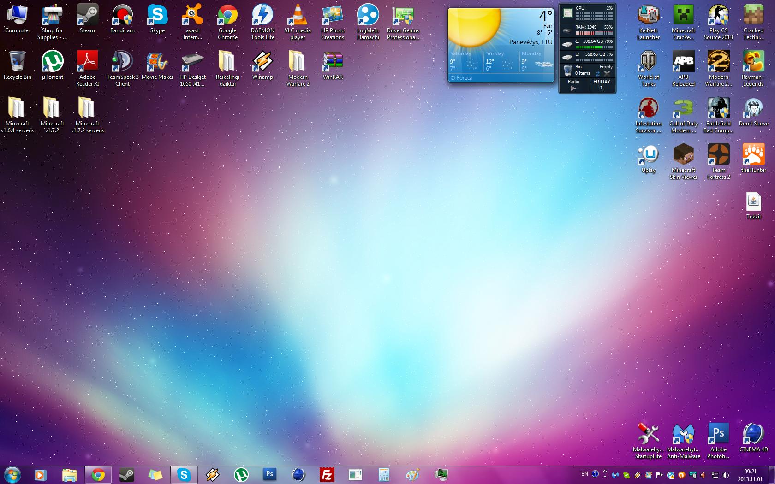Launch Don't Starve desktop shortcut
The width and height of the screenshot is (775, 484).
pyautogui.click(x=753, y=112)
